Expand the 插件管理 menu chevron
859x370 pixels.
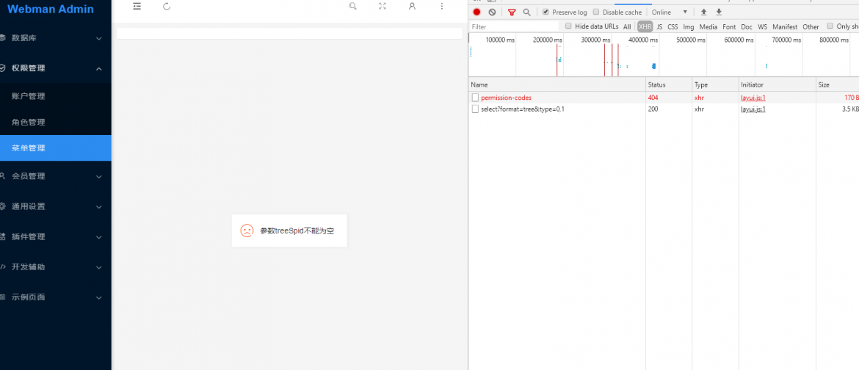pyautogui.click(x=99, y=237)
